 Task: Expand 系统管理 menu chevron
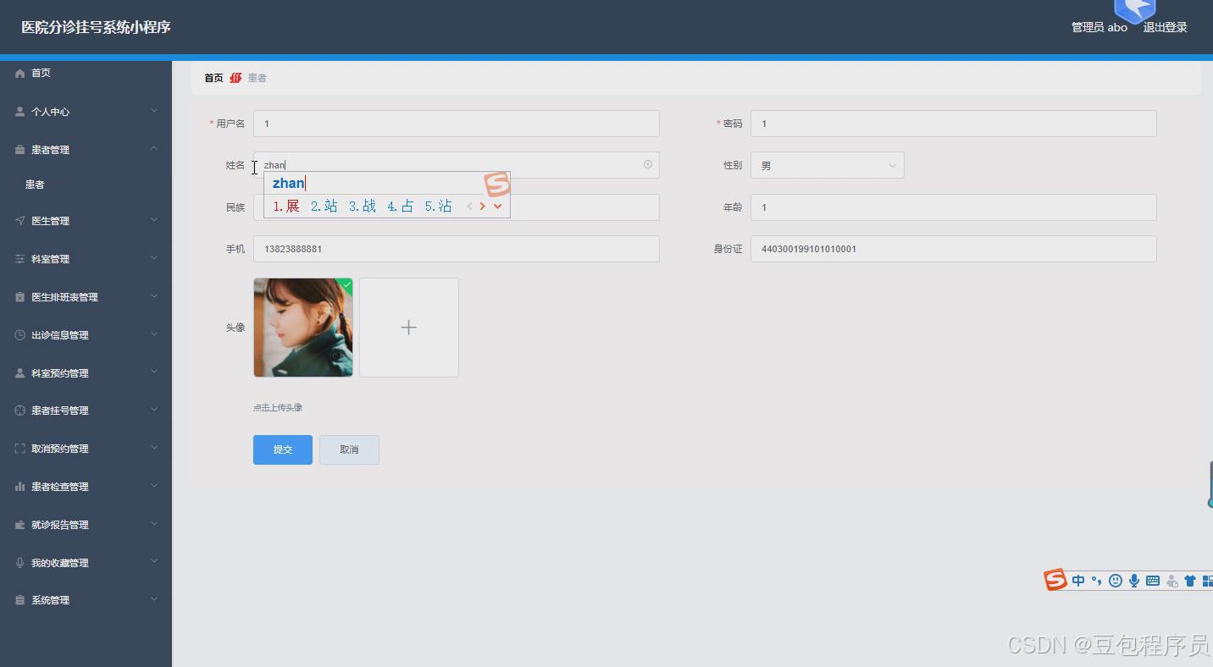154,599
